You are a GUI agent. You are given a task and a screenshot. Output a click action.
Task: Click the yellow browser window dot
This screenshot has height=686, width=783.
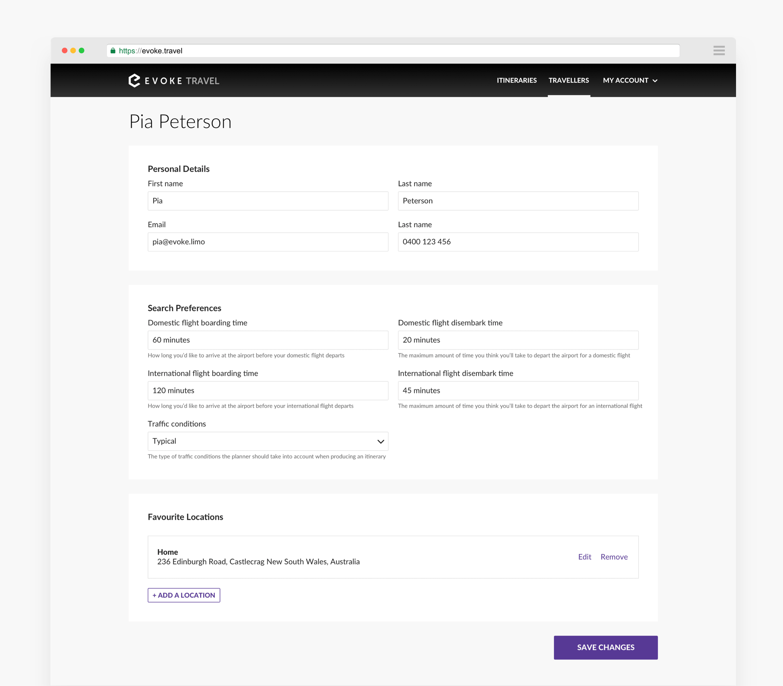(73, 51)
